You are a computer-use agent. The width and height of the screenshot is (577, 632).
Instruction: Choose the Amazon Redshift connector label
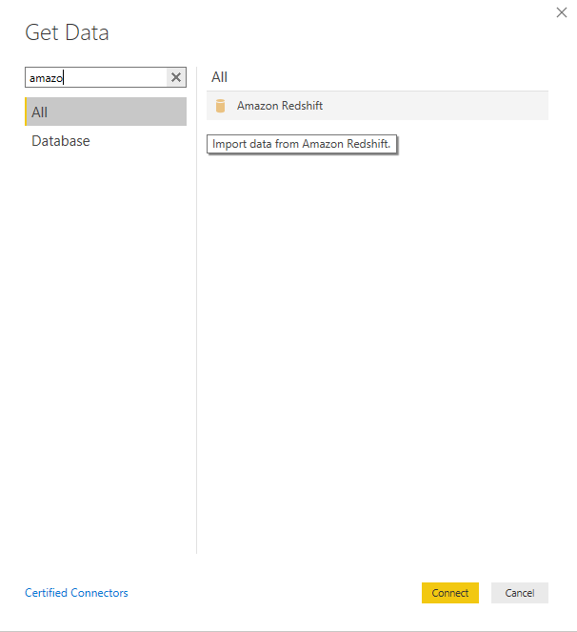280,106
